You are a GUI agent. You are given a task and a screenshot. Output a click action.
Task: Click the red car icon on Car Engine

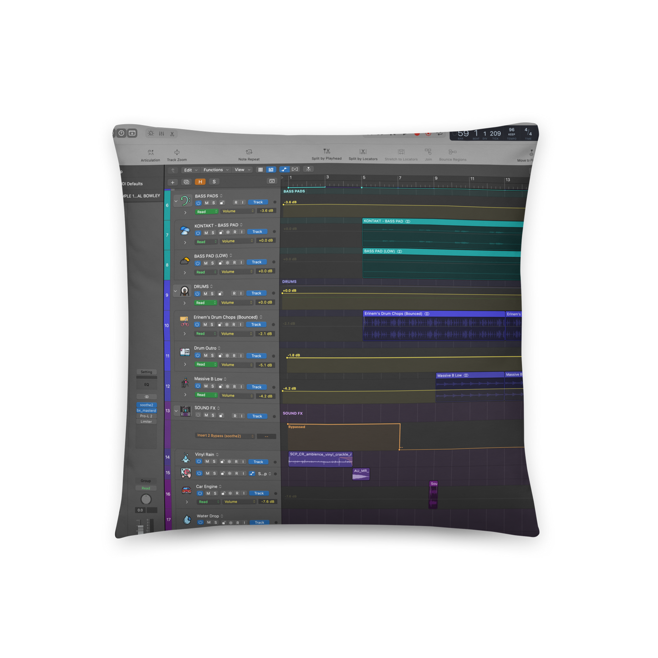(x=186, y=490)
